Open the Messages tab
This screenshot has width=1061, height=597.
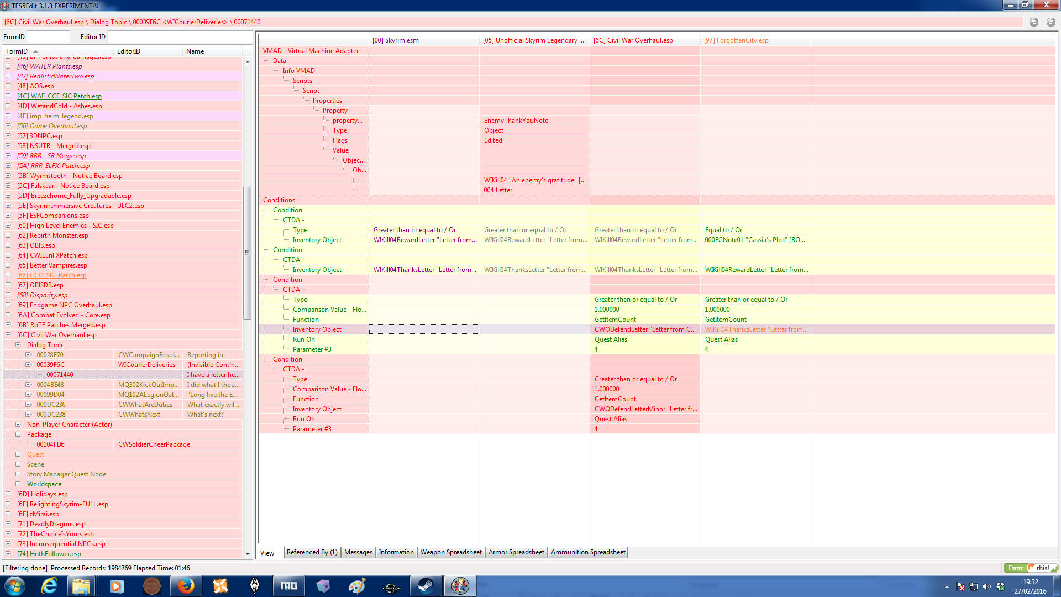pyautogui.click(x=358, y=552)
